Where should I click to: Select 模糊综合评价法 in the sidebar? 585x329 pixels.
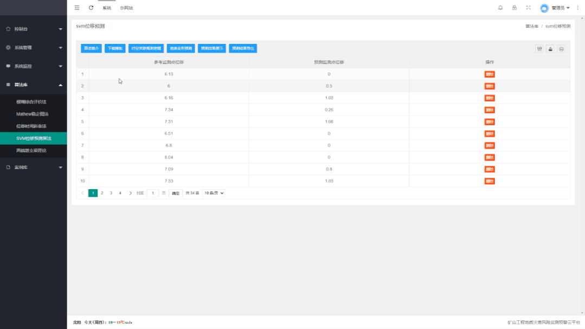[31, 101]
